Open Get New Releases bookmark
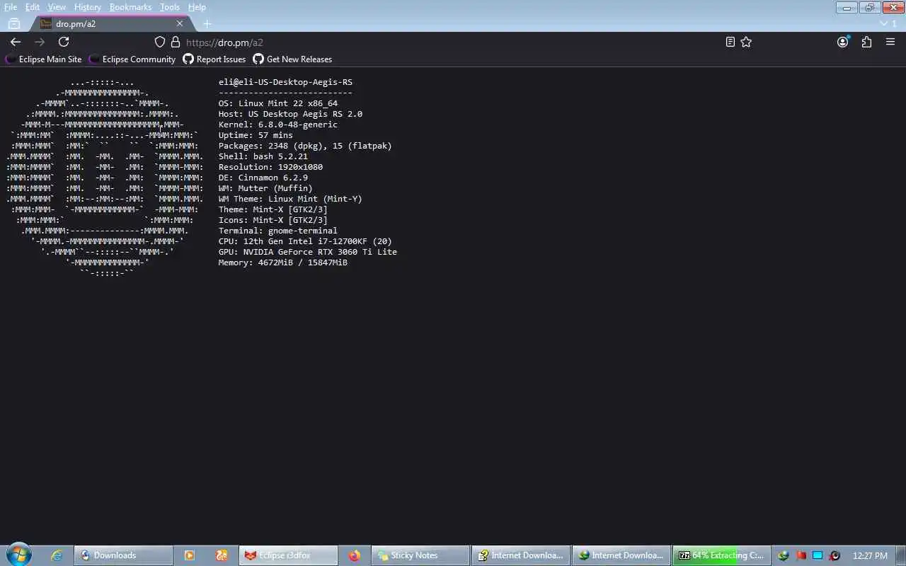 tap(292, 59)
